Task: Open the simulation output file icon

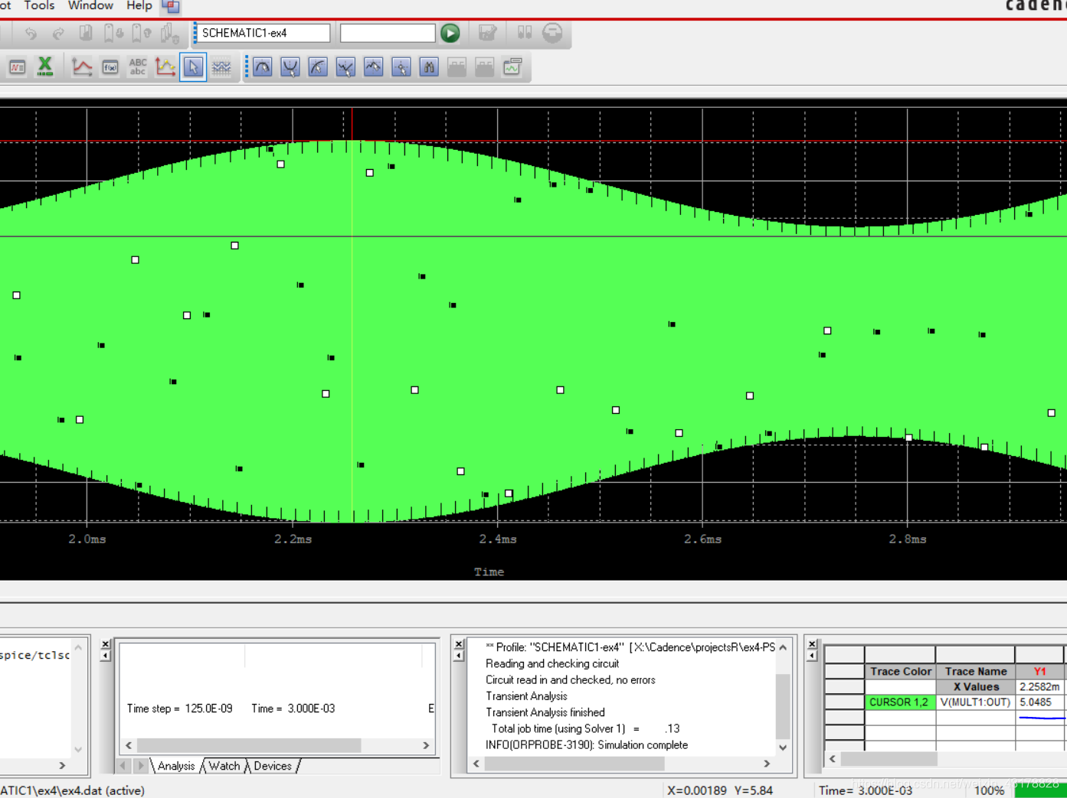Action: click(17, 67)
